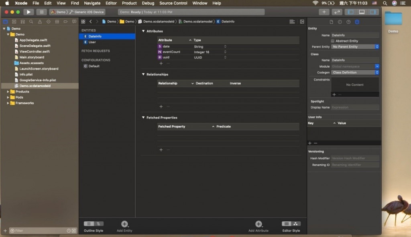Image resolution: width=411 pixels, height=237 pixels.
Task: Show the Symbol navigator
Action: point(23,22)
